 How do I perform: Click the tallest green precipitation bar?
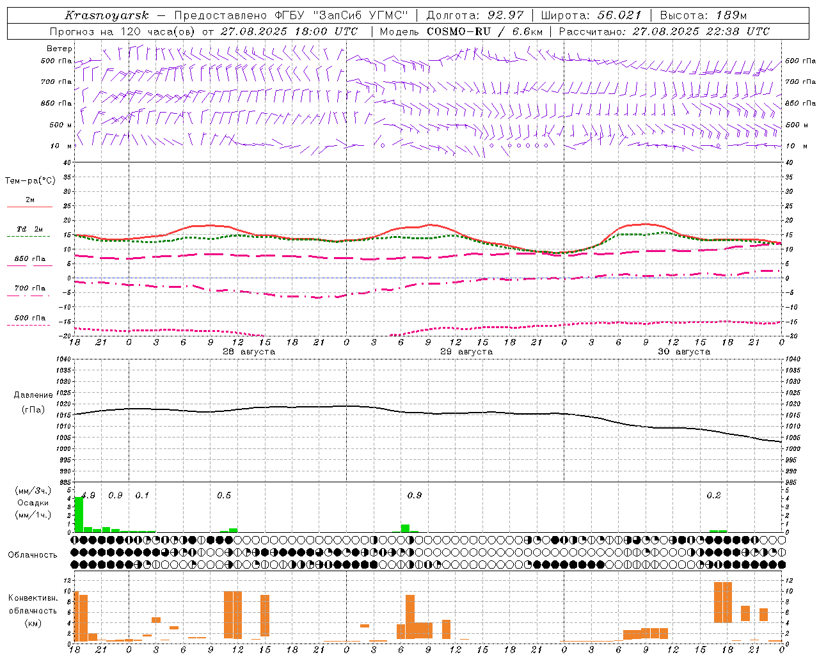[x=79, y=514]
